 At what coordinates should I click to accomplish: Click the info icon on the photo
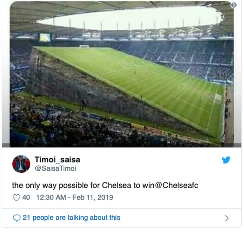point(234,5)
